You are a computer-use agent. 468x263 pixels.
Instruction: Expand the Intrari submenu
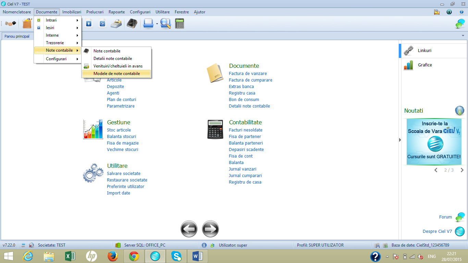click(x=58, y=20)
